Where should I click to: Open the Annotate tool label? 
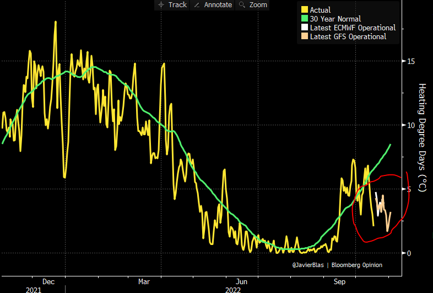coord(218,5)
